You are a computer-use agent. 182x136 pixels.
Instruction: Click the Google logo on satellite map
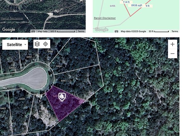coord(9,30)
